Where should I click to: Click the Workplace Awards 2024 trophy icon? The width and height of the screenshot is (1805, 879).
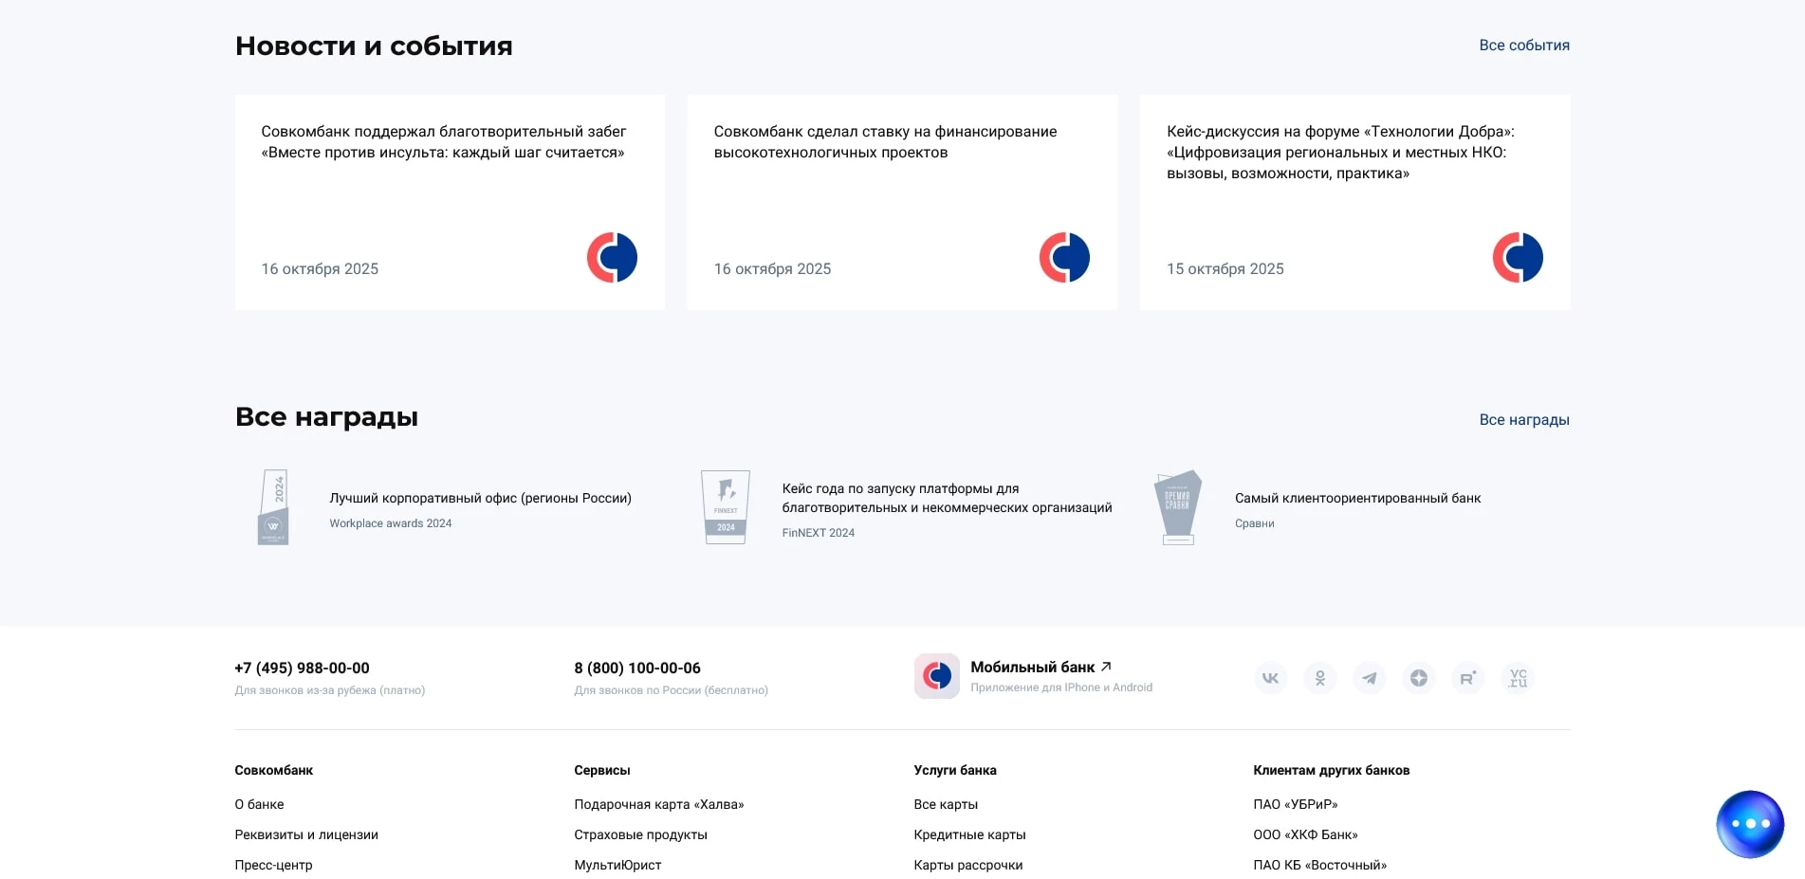click(x=274, y=507)
